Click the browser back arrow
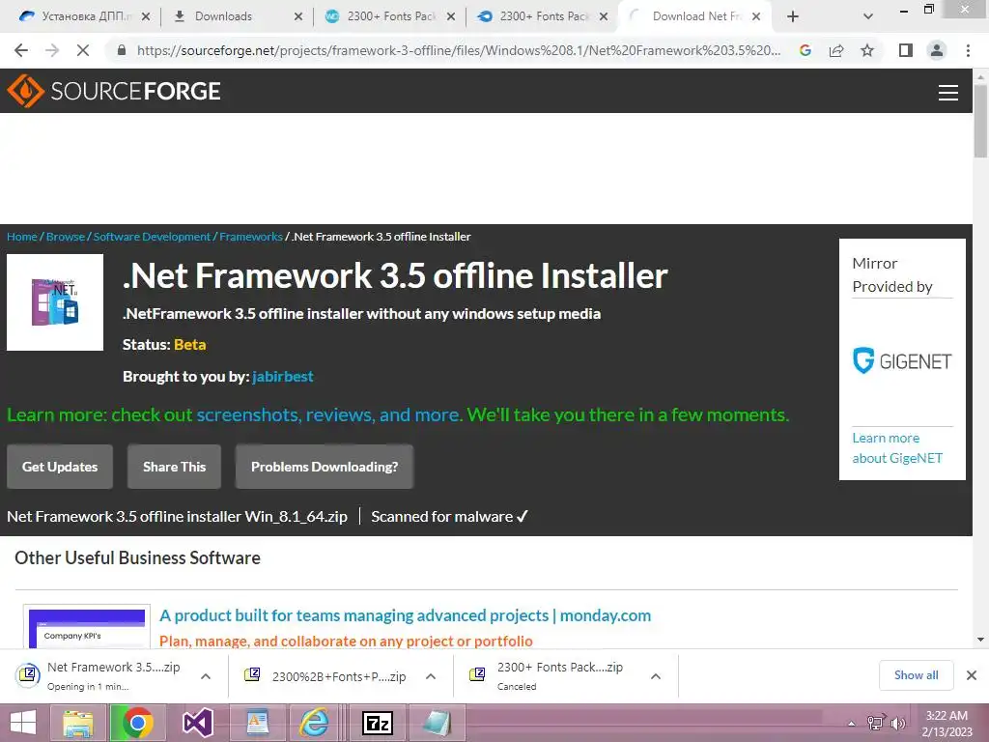The image size is (989, 742). coord(21,50)
